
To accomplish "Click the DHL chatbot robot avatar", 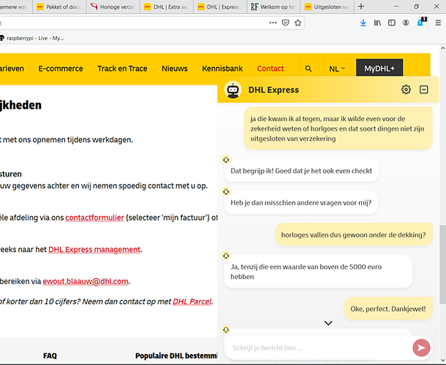I will click(x=233, y=90).
